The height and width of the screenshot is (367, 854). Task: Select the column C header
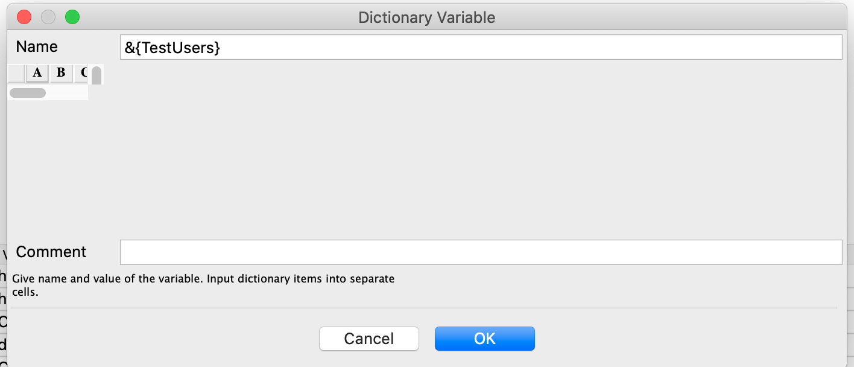[81, 73]
